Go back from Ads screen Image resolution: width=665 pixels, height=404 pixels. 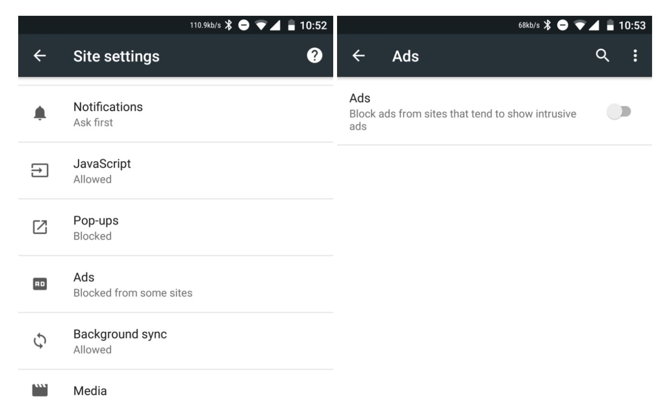(358, 56)
